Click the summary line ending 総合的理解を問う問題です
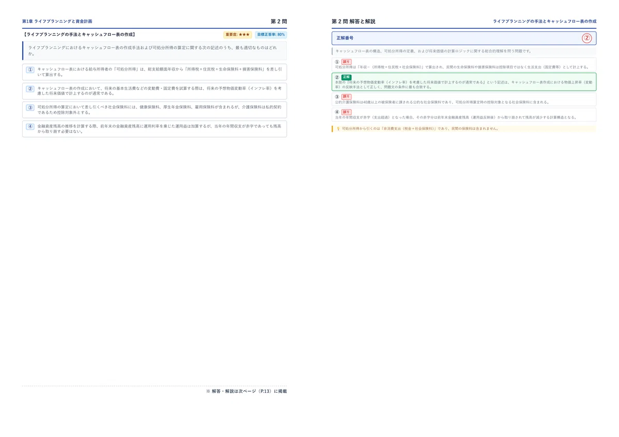 (433, 52)
